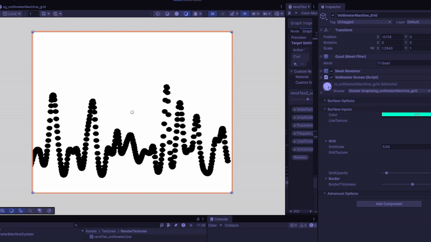
Task: Click the scene visibility eye icon
Action: (x=245, y=13)
